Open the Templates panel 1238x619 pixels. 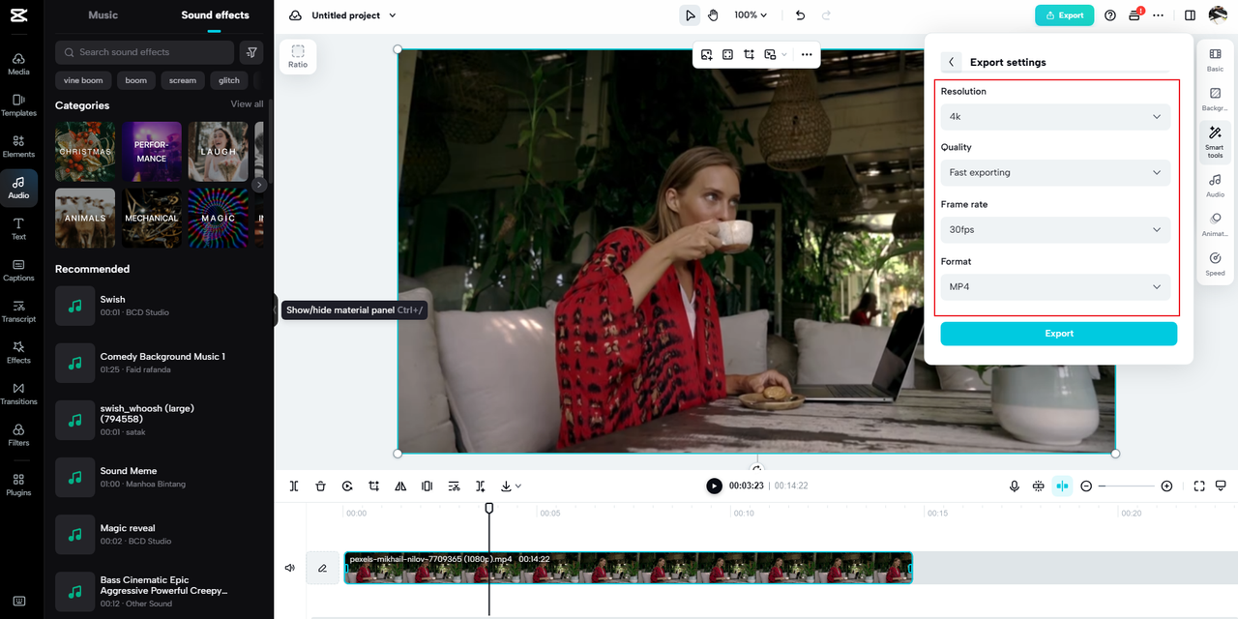point(18,105)
